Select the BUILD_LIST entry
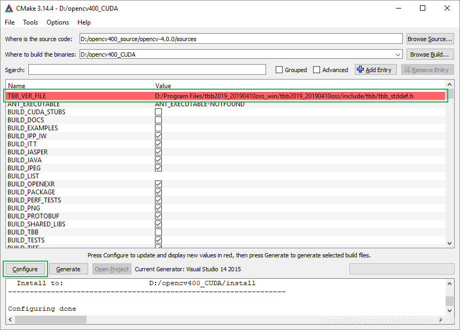 coord(23,176)
